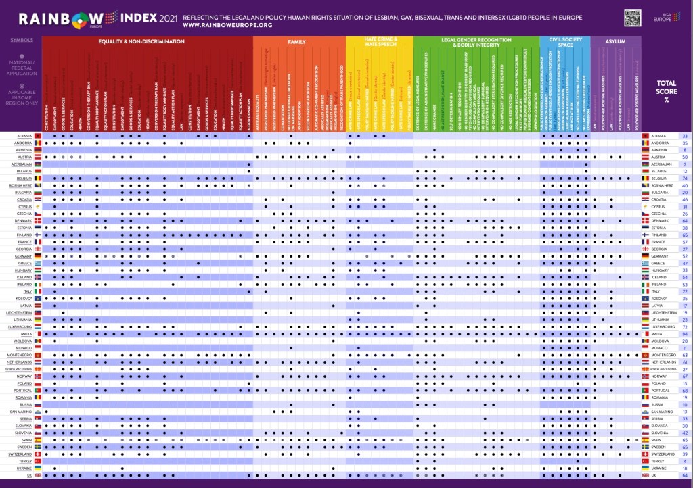Image resolution: width=693 pixels, height=488 pixels.
Task: Click the Turkey flag beside score 4
Action: [645, 461]
